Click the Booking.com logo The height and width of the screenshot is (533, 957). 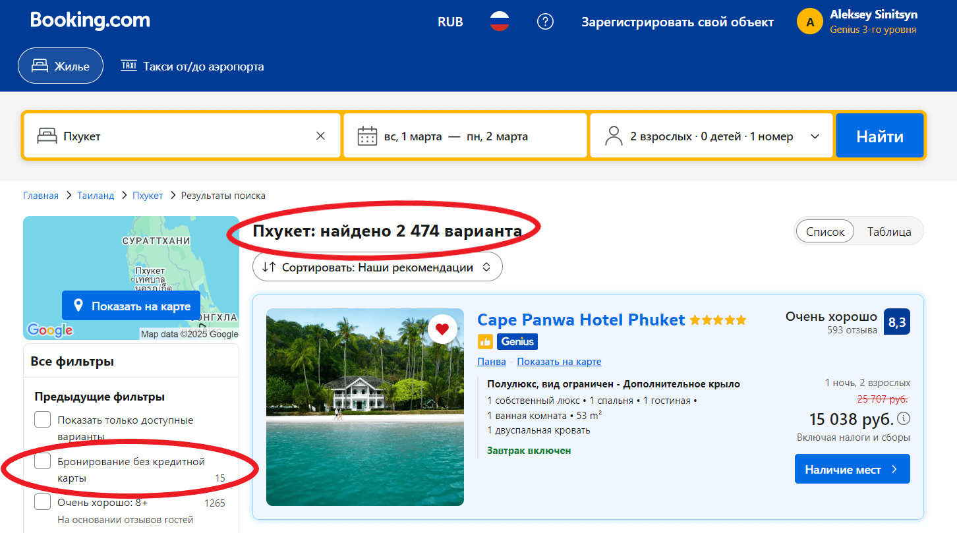click(90, 20)
